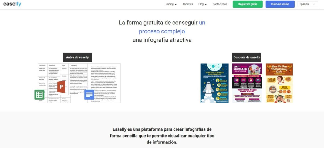The width and height of the screenshot is (324, 148).
Task: Open the Thanksgiving infographic thumbnail
Action: pos(279,83)
